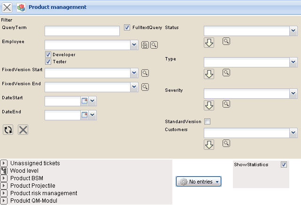
Task: Select Product risk management entry
Action: pyautogui.click(x=44, y=193)
